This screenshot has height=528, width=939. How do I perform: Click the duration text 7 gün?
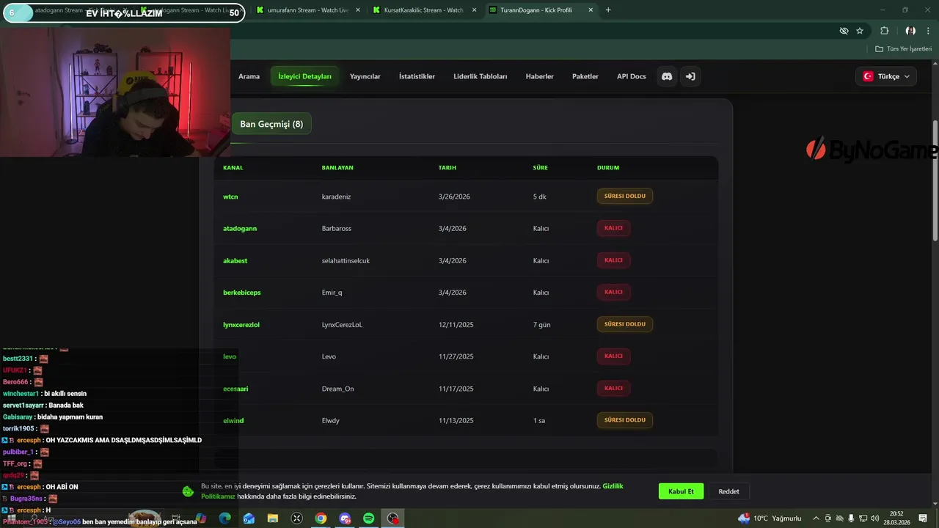(541, 324)
